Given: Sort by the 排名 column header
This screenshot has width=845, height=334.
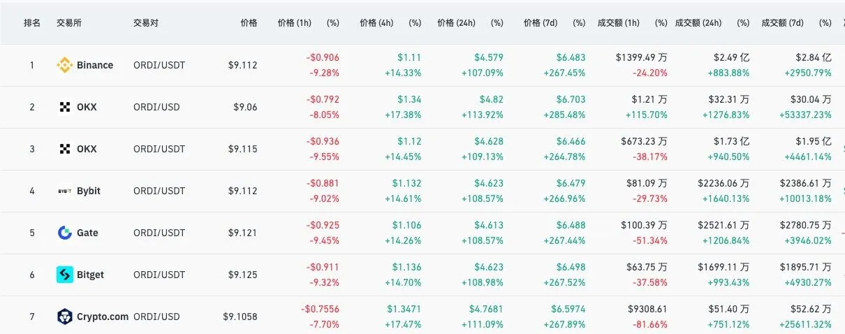Looking at the screenshot, I should [31, 23].
